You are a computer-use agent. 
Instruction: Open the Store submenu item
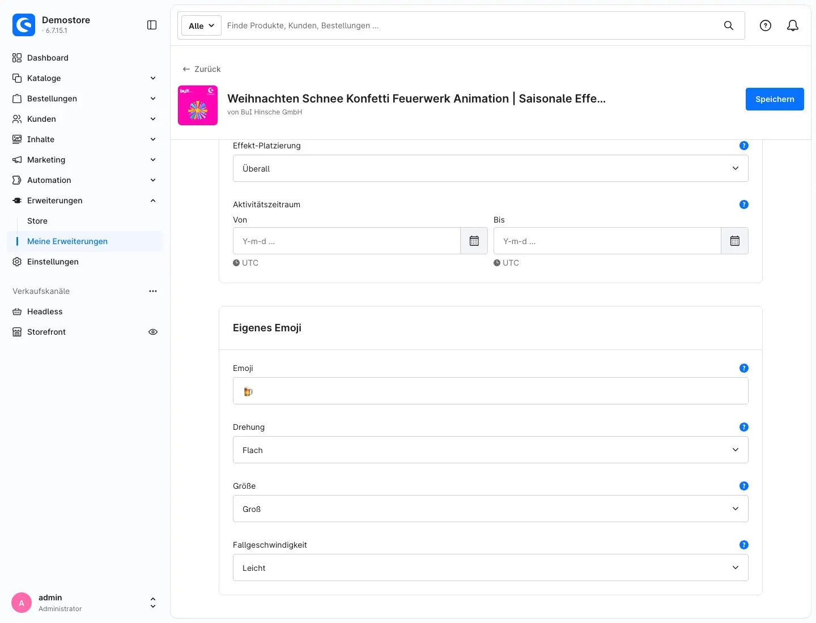(x=85, y=221)
